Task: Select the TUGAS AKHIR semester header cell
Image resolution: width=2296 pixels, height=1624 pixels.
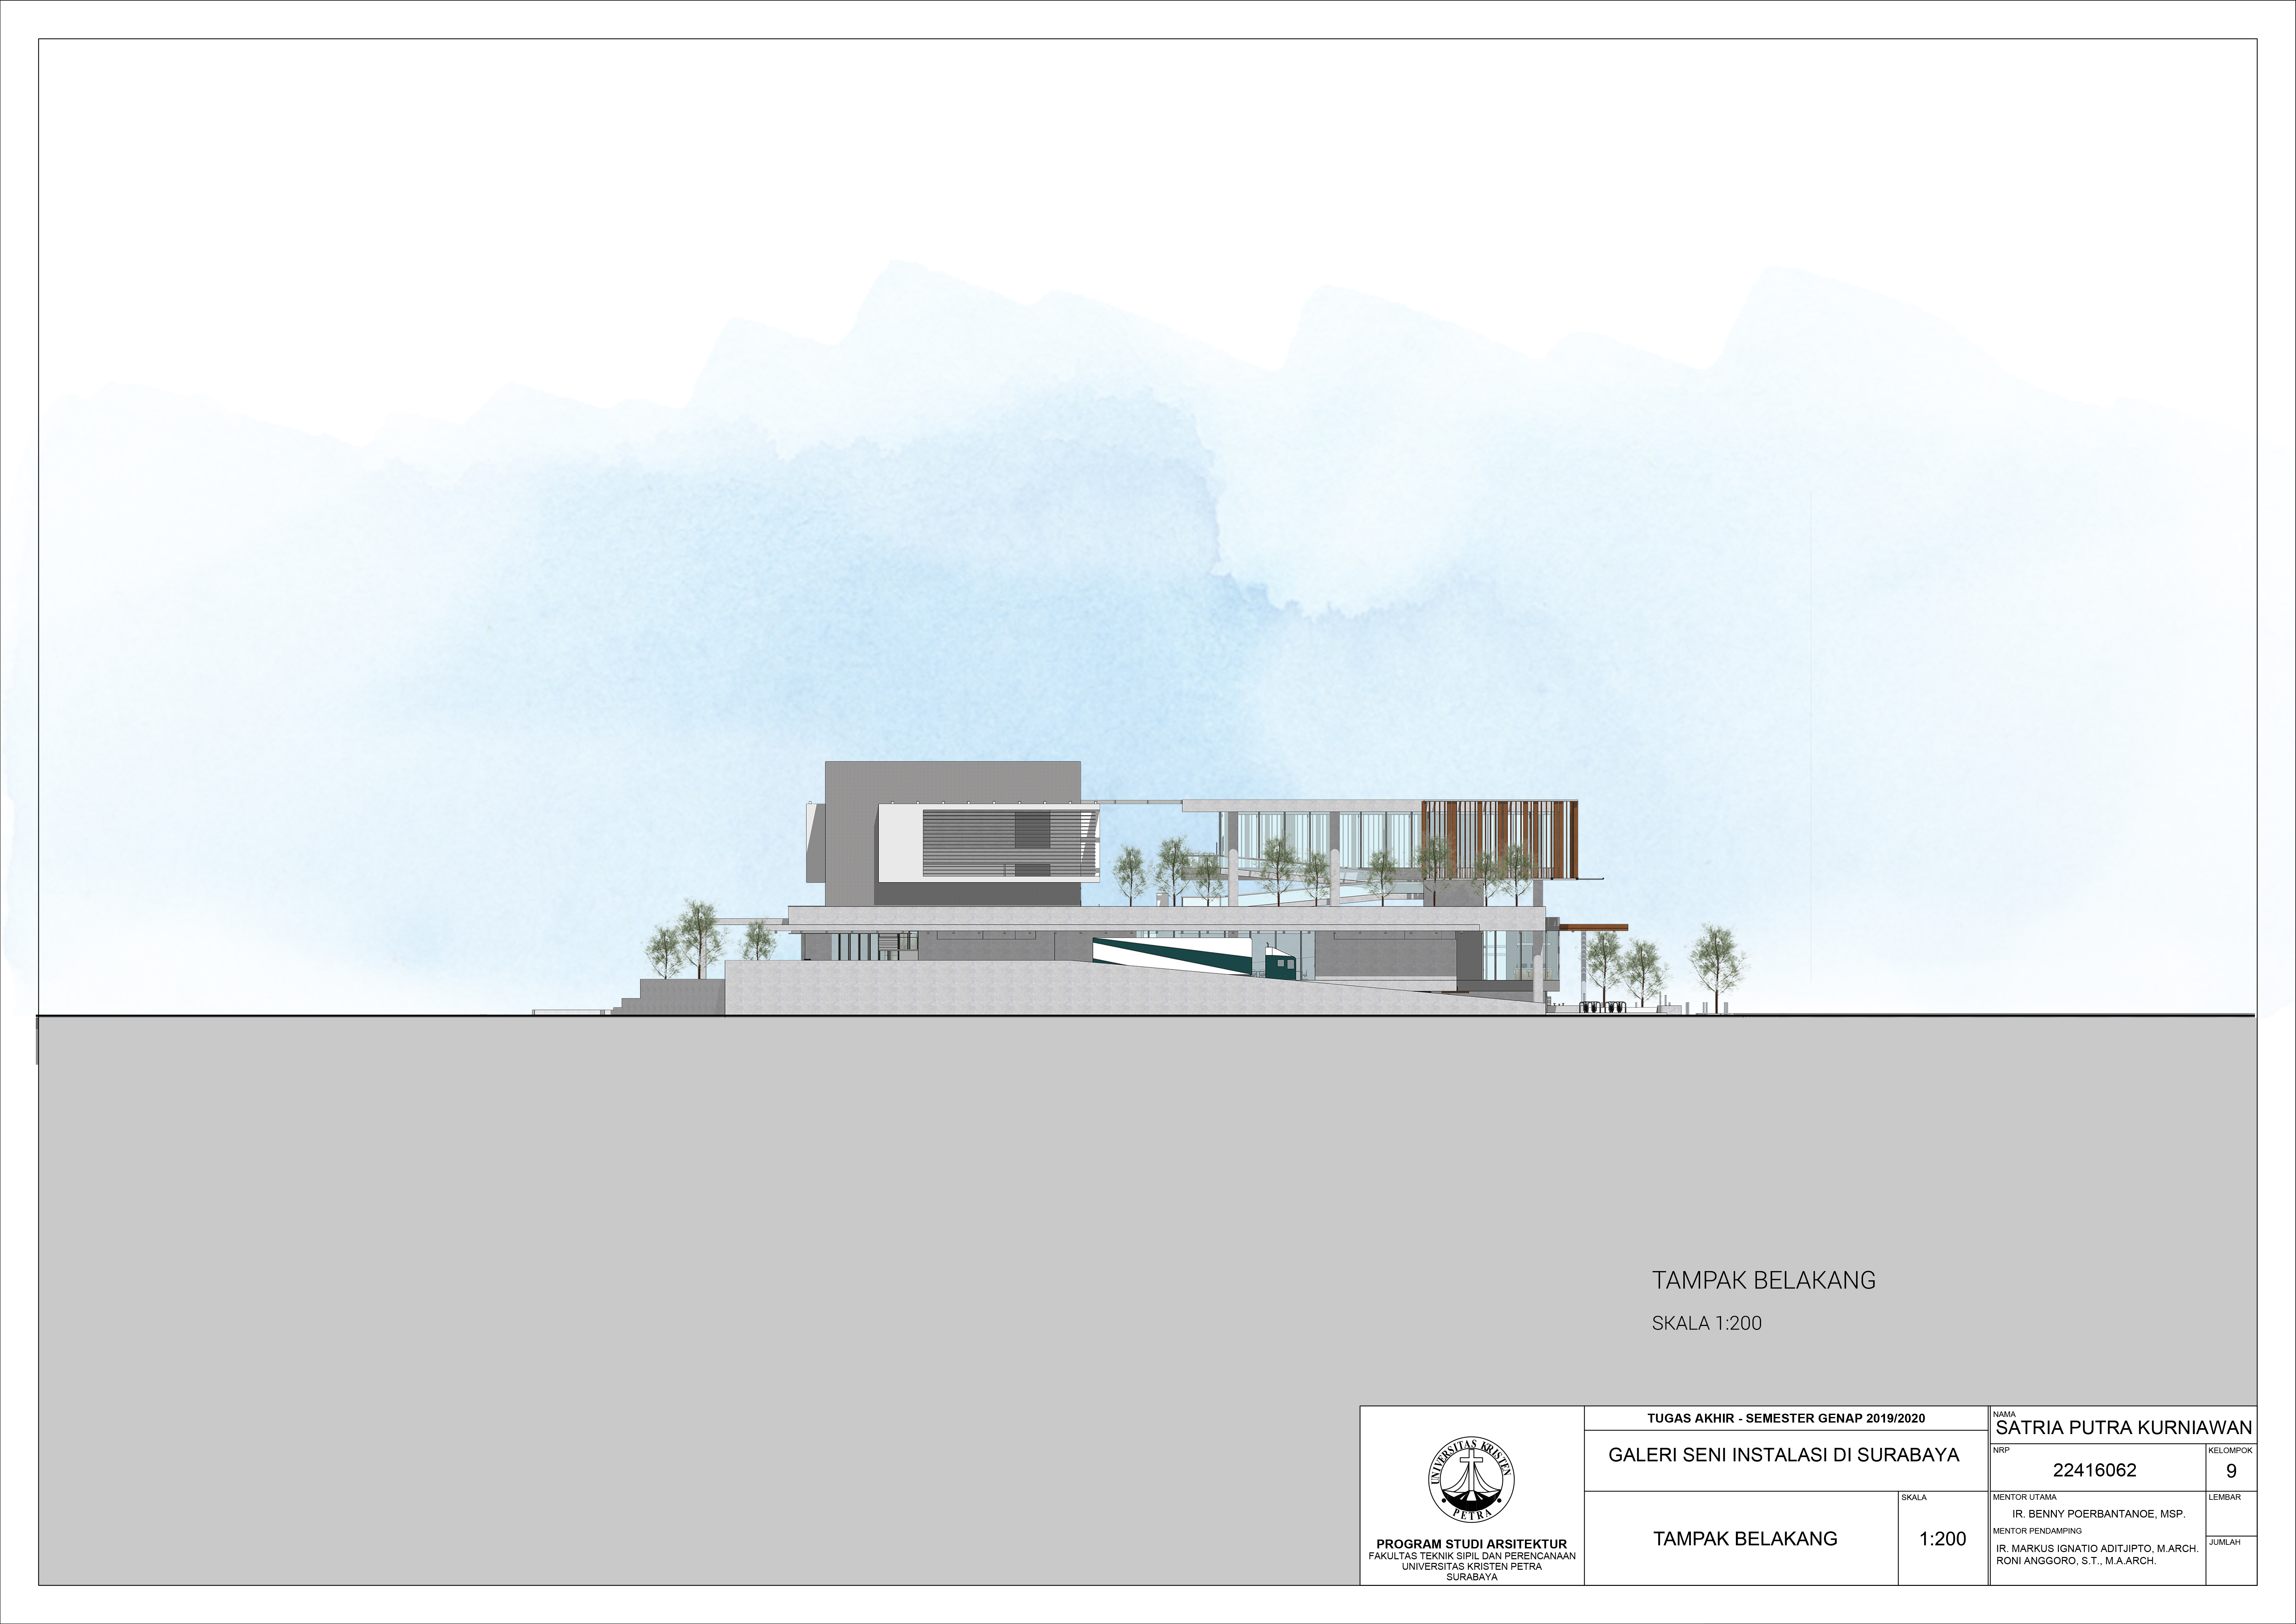Action: tap(1786, 1418)
